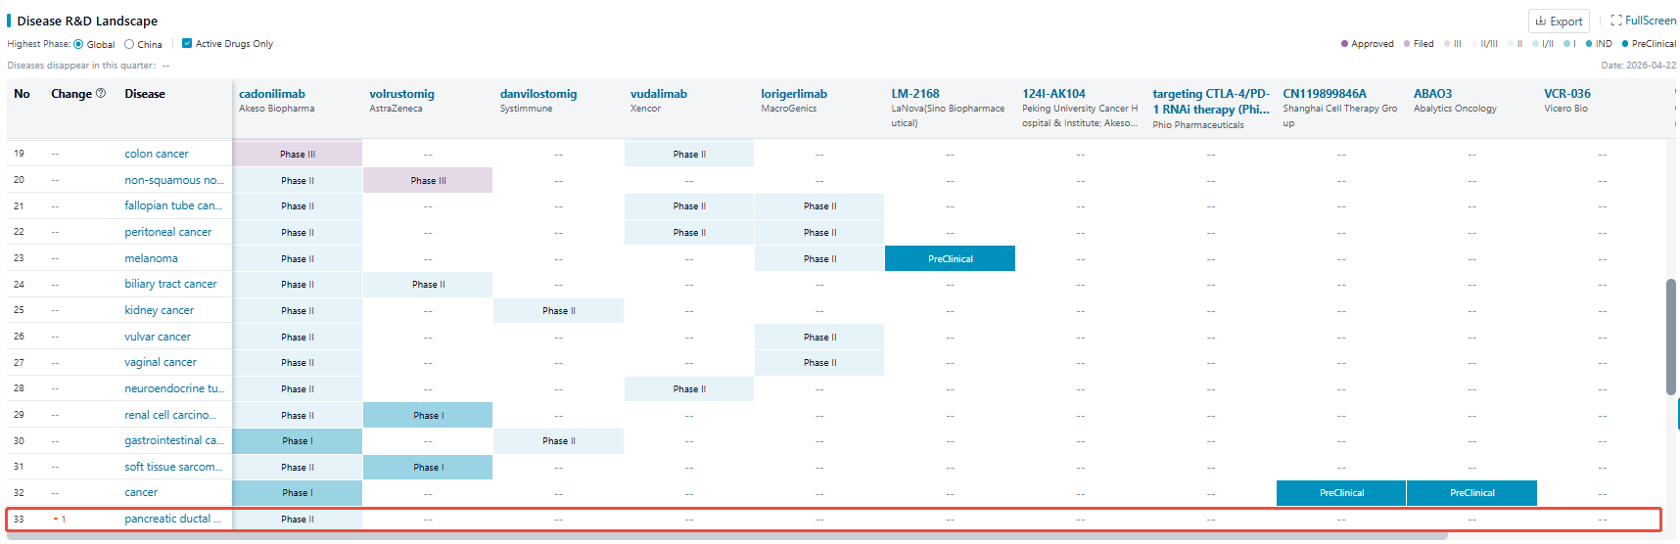This screenshot has height=544, width=1680.
Task: Click the Filed legend dot
Action: [x=1407, y=44]
